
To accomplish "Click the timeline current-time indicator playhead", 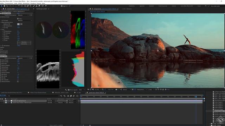I will [196, 97].
